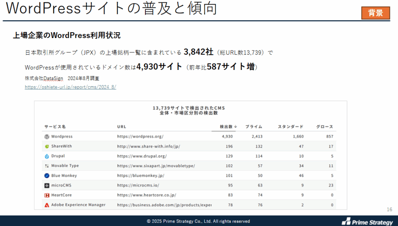Image resolution: width=398 pixels, height=226 pixels.
Task: Click the 196 detection count cell
Action: (229, 146)
